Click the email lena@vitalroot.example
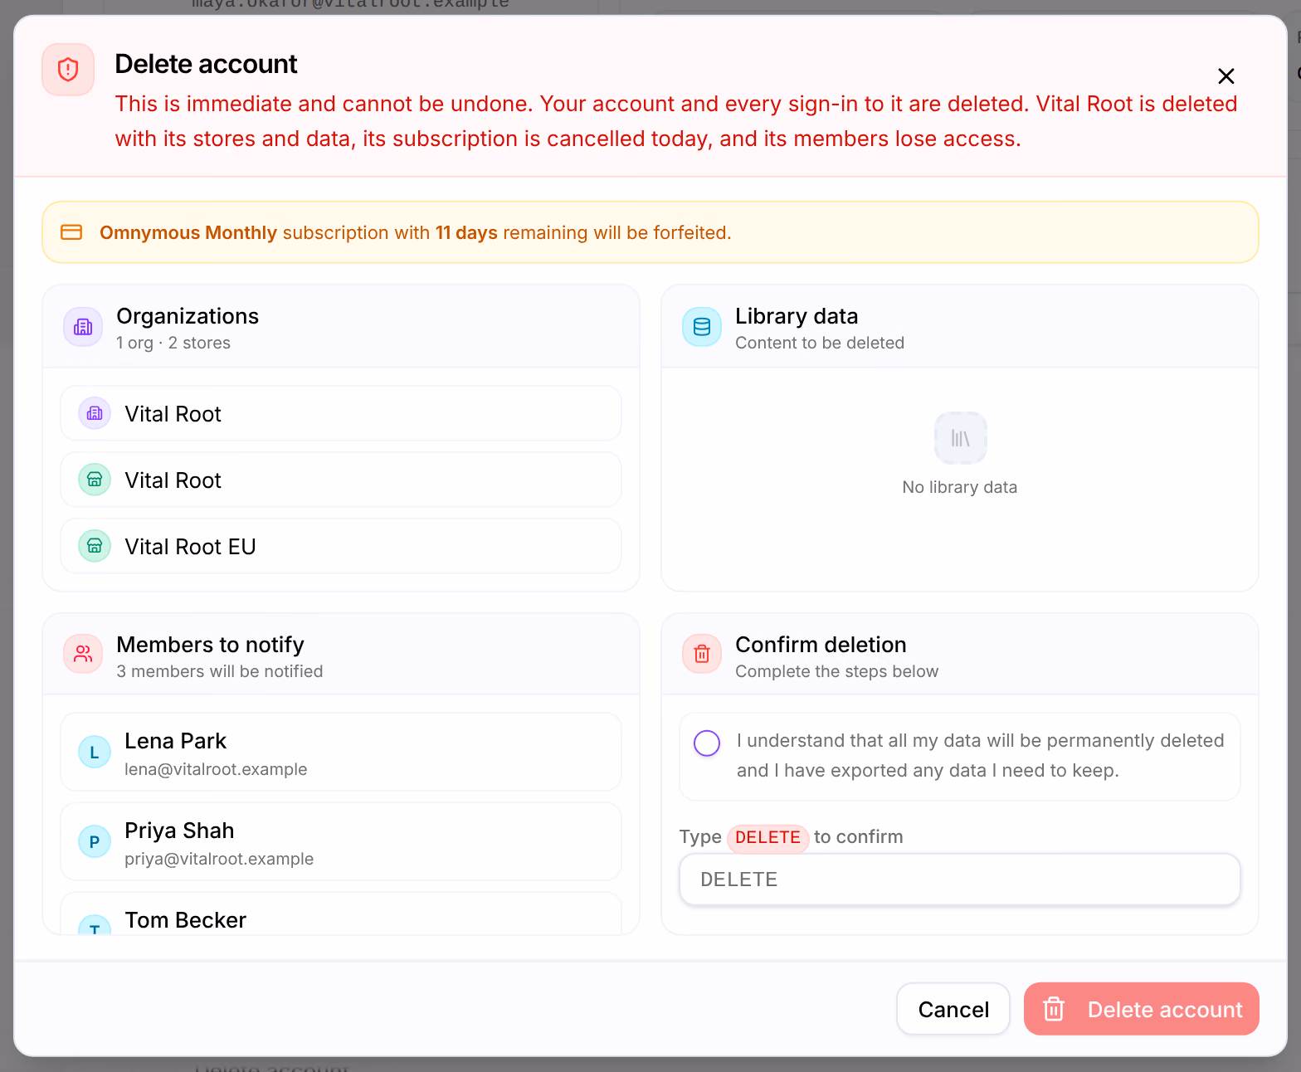The image size is (1301, 1072). point(216,769)
